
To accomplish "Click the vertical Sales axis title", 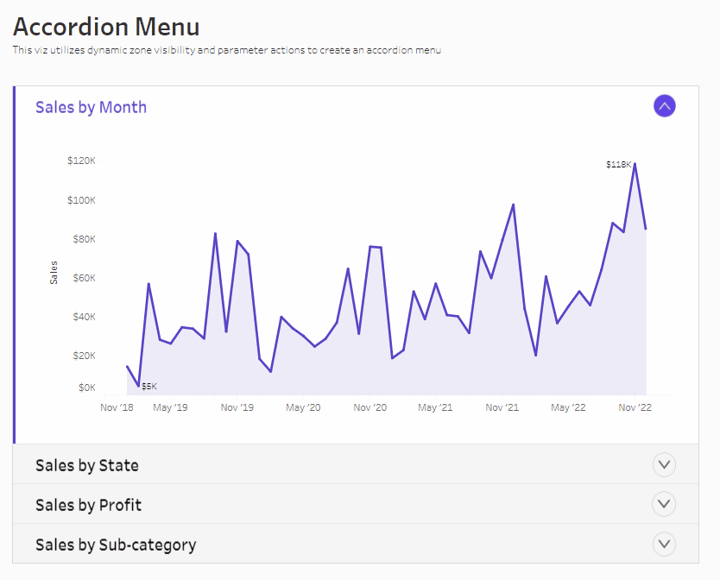I will click(54, 273).
